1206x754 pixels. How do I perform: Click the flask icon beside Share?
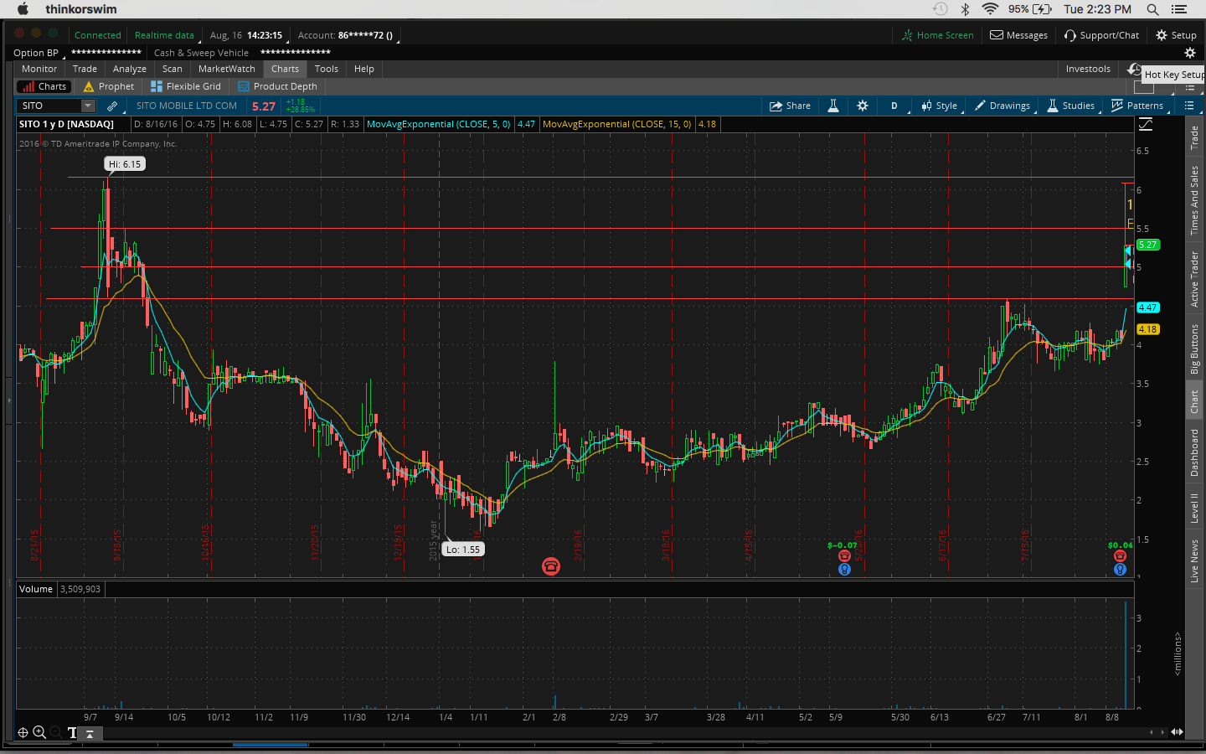(x=833, y=106)
